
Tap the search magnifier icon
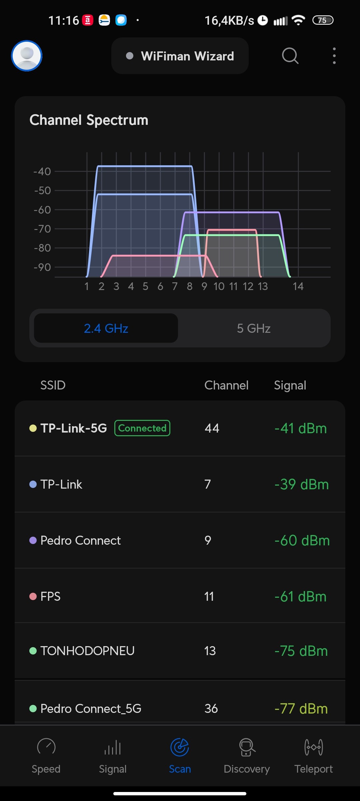(x=290, y=56)
